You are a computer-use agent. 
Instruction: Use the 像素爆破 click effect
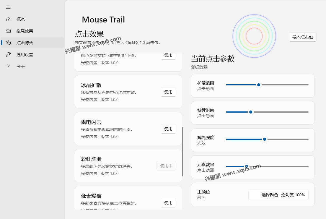click(x=168, y=203)
